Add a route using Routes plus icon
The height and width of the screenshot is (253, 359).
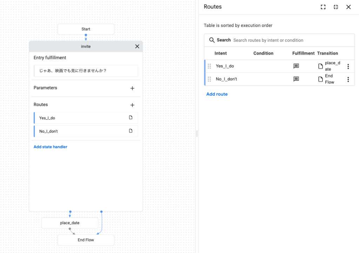click(132, 105)
